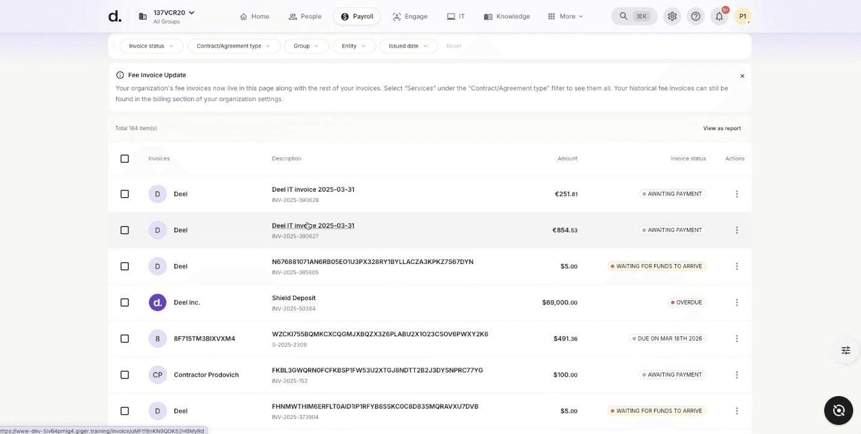Click the View as report button
The image size is (861, 434).
[722, 128]
